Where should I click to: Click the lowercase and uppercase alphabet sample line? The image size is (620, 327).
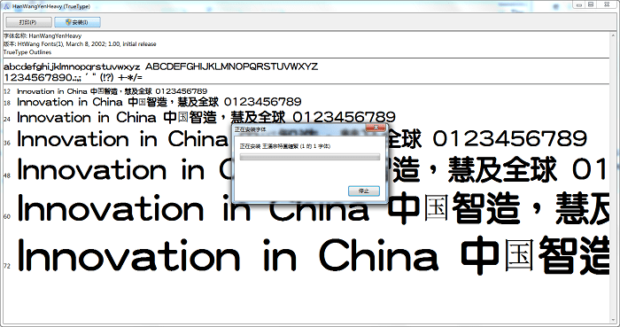coord(160,66)
